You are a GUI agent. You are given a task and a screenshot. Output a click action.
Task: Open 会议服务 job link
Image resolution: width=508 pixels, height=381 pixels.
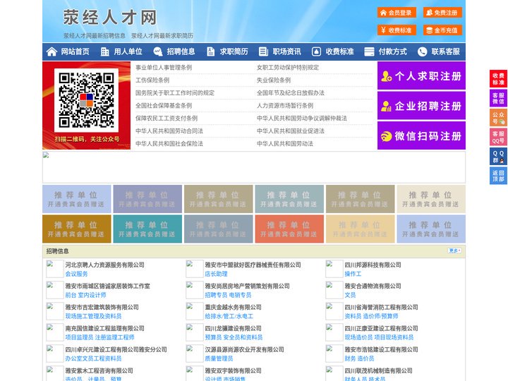(76, 274)
